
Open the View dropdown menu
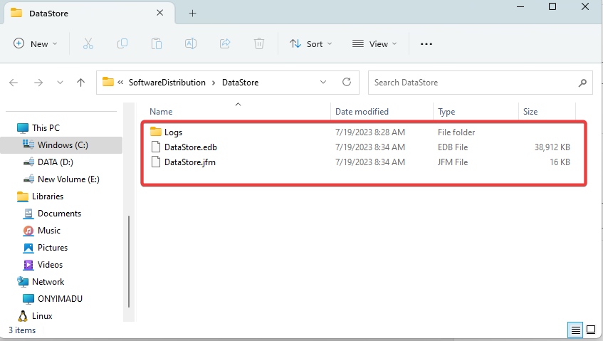(374, 44)
